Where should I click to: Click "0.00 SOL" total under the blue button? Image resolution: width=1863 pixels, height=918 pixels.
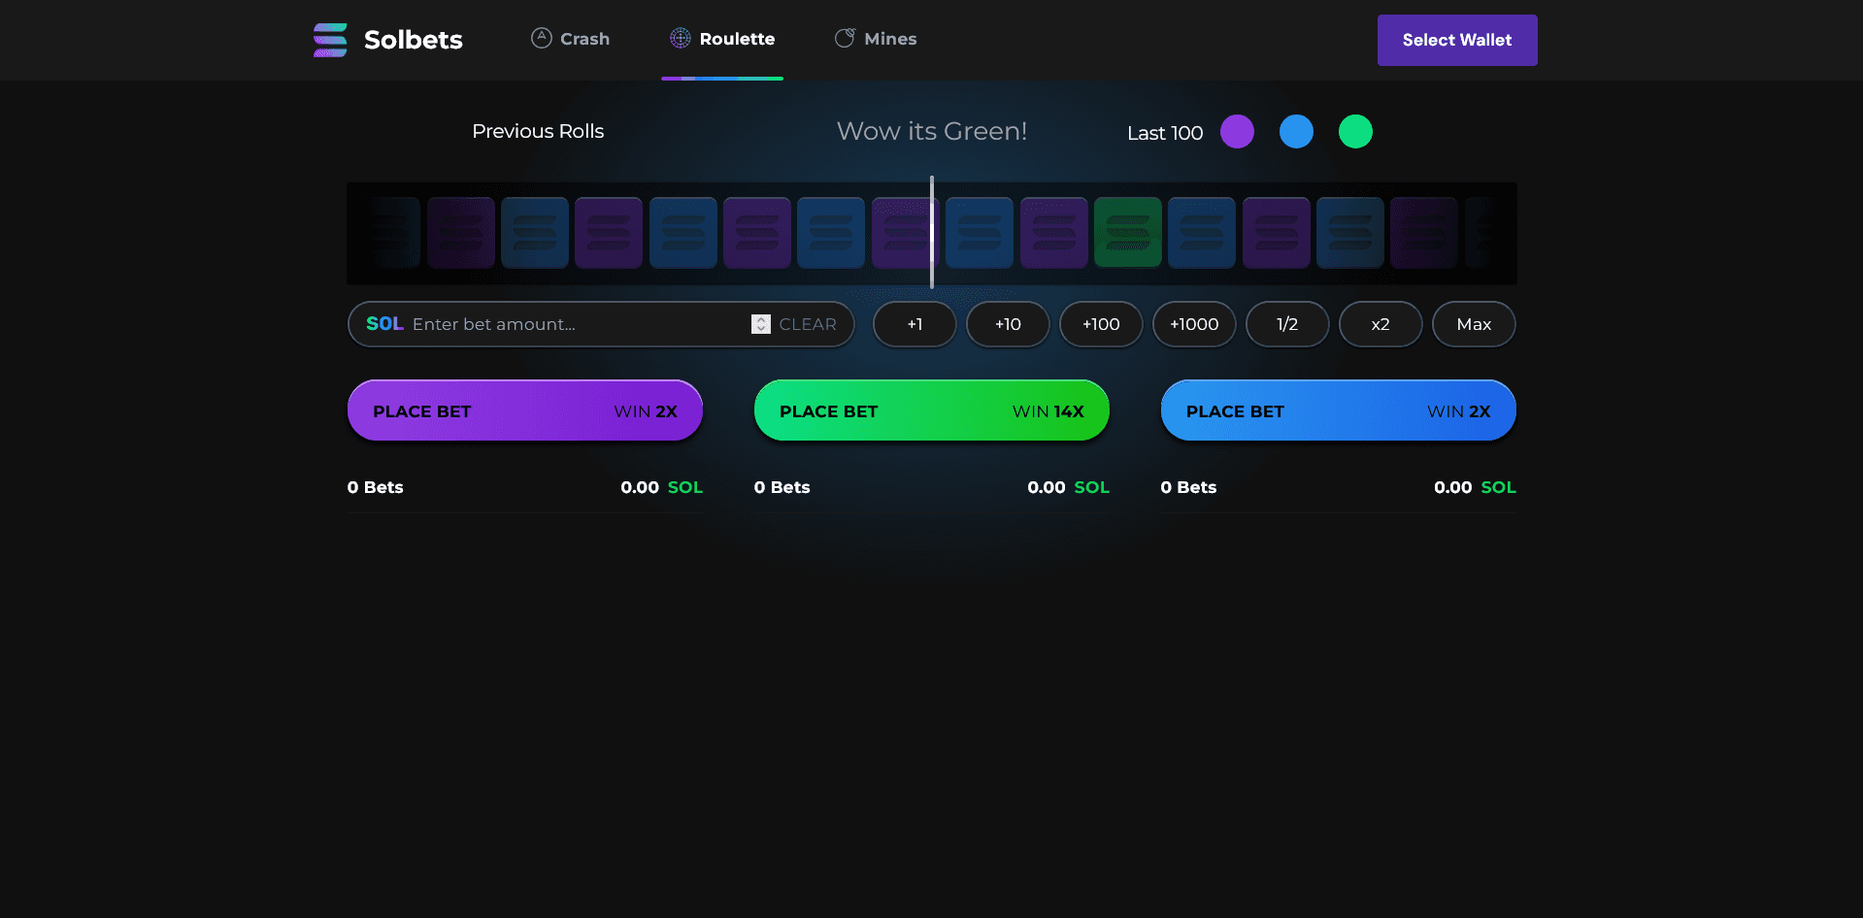1476,487
